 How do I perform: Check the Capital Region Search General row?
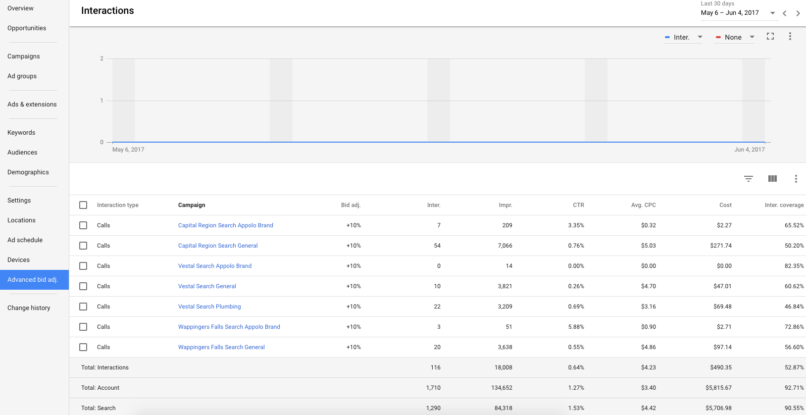(x=83, y=246)
